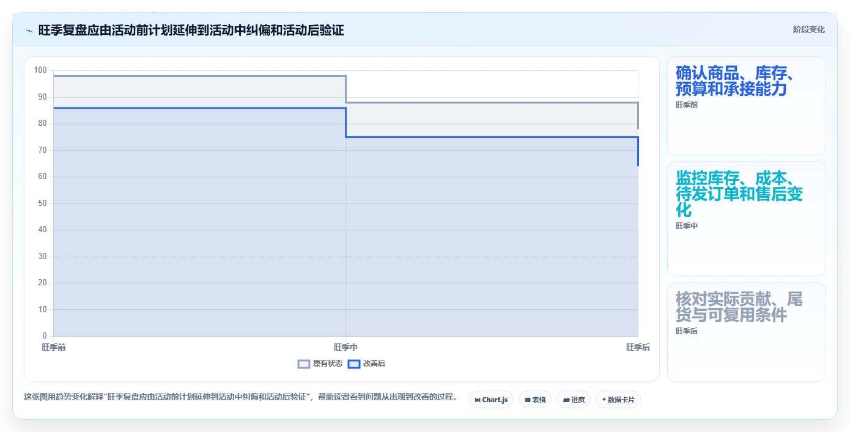
Task: Click the 进度 tag
Action: click(x=574, y=400)
